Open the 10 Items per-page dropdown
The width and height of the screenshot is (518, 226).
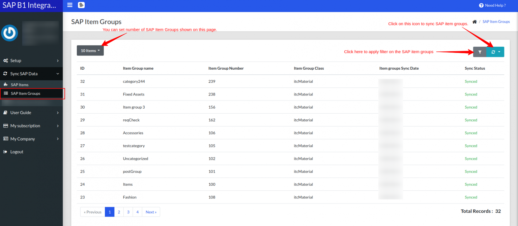point(90,50)
